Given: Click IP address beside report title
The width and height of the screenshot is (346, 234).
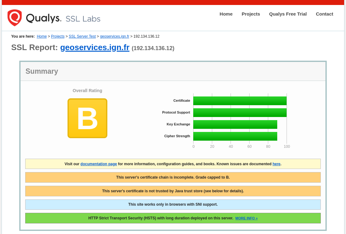Looking at the screenshot, I should (153, 48).
